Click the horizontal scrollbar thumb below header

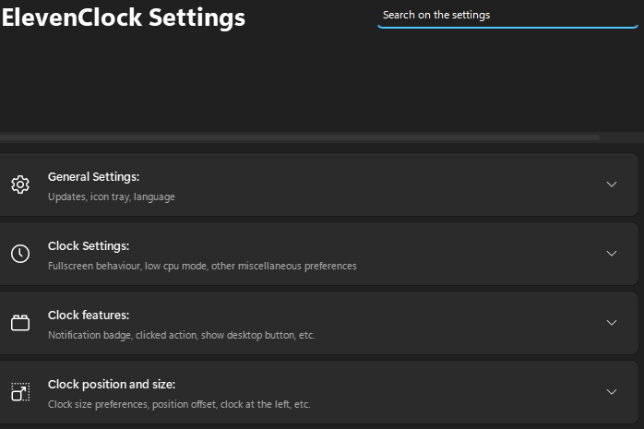(300, 137)
